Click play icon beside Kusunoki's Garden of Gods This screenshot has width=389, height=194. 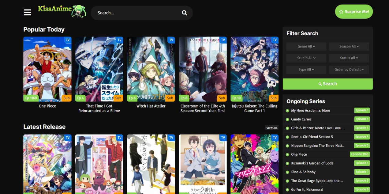[287, 163]
